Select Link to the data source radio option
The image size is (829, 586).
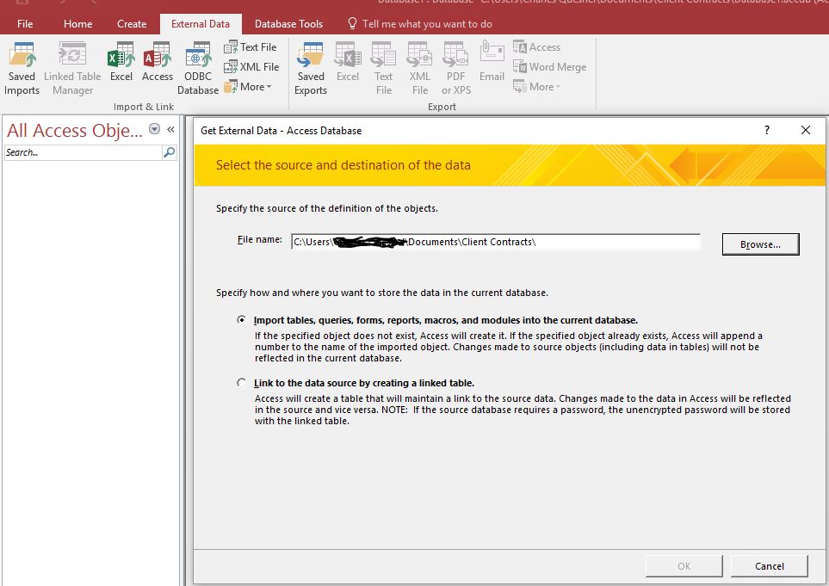click(242, 383)
